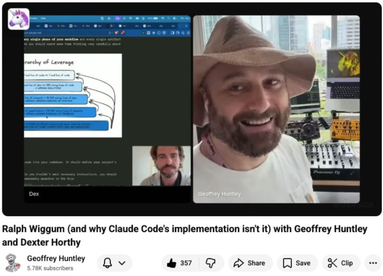Click the 5.78K subscribers text
Screen dimensions: 383x276
[50, 268]
